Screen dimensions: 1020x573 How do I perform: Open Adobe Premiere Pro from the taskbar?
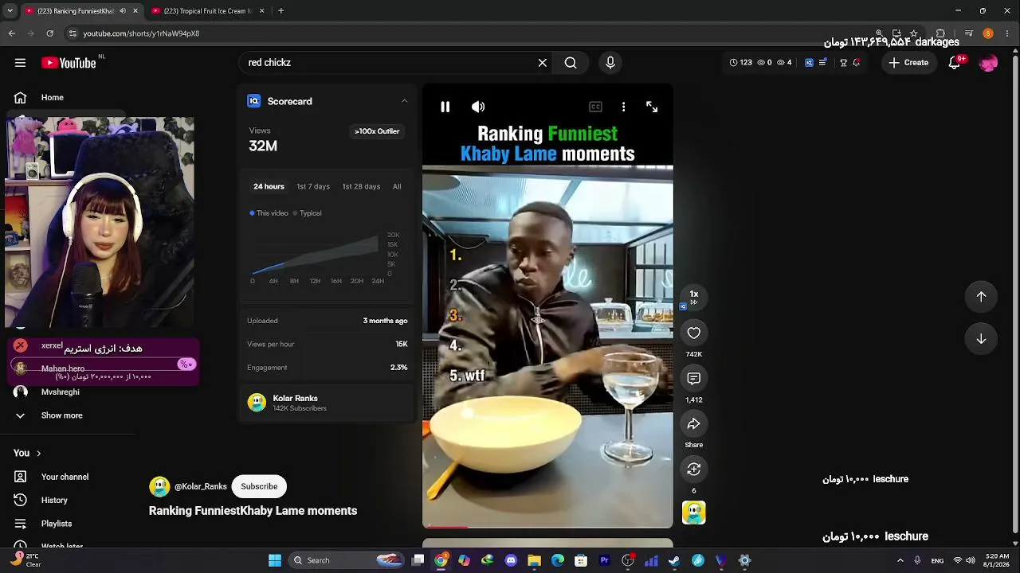(x=604, y=560)
